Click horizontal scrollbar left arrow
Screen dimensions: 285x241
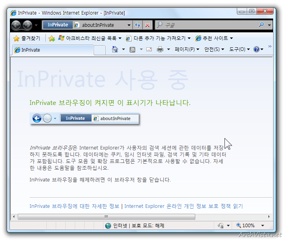point(14,217)
